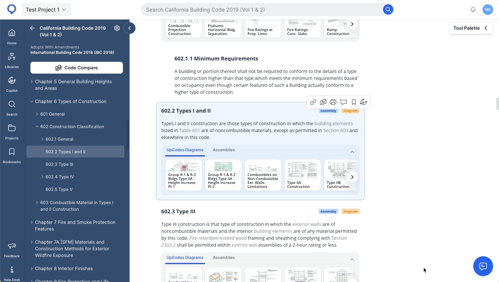Go back with the code title arrow
The width and height of the screenshot is (499, 282).
[x=32, y=28]
